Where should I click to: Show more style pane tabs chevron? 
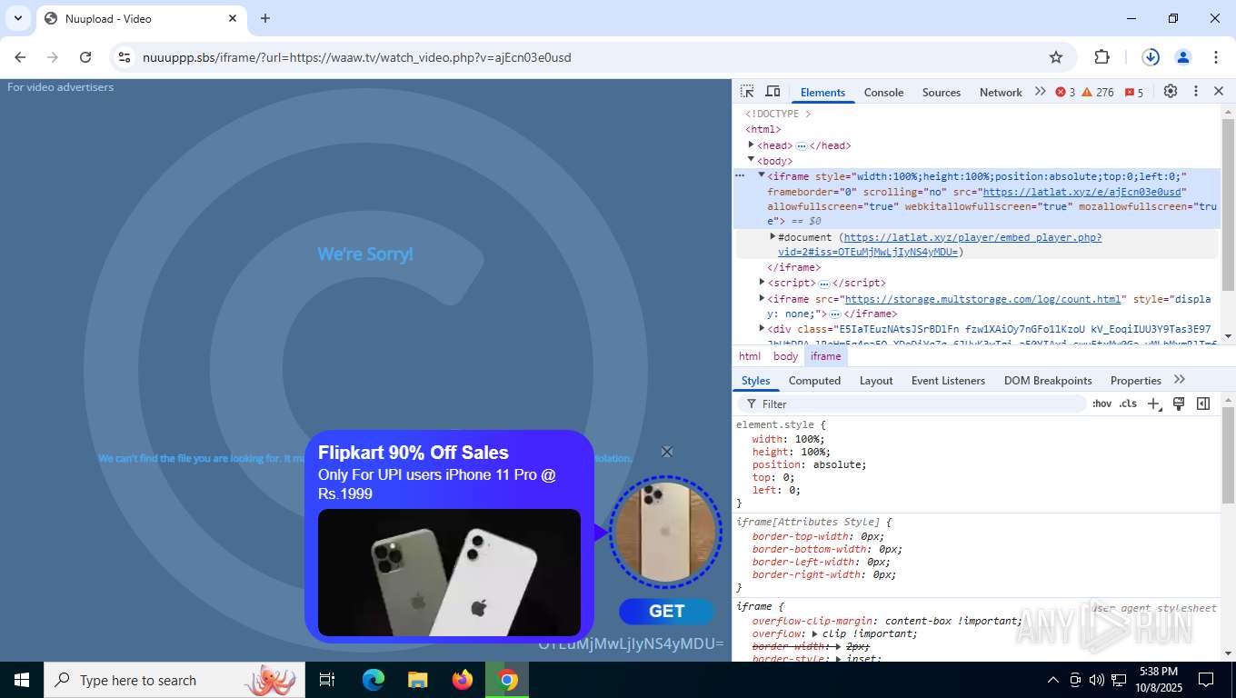(1180, 380)
